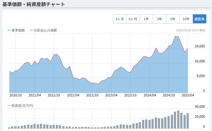Click the 24,000 price axis label
Image resolution: width=212 pixels, height=131 pixels.
click(x=200, y=46)
